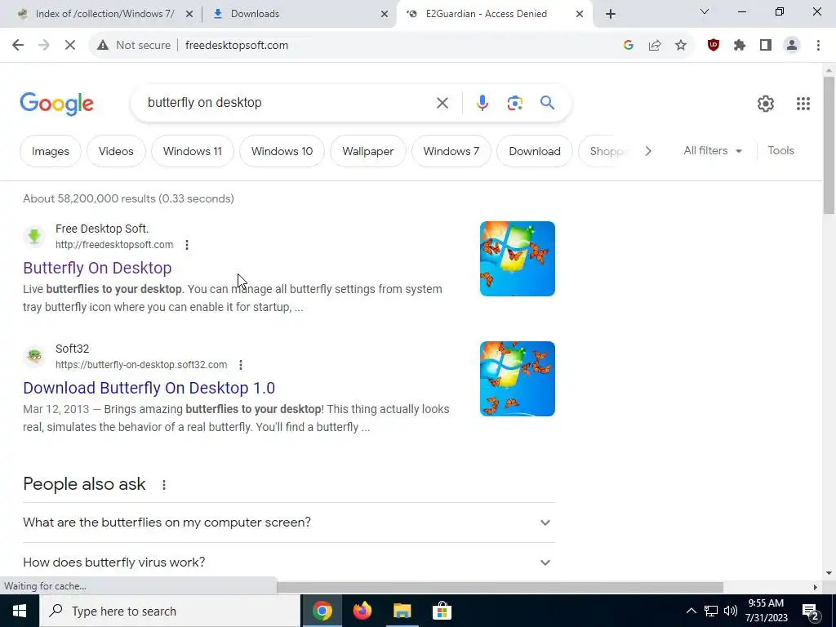Screen dimensions: 836x627
Task: Start voice search with microphone
Action: tap(482, 103)
